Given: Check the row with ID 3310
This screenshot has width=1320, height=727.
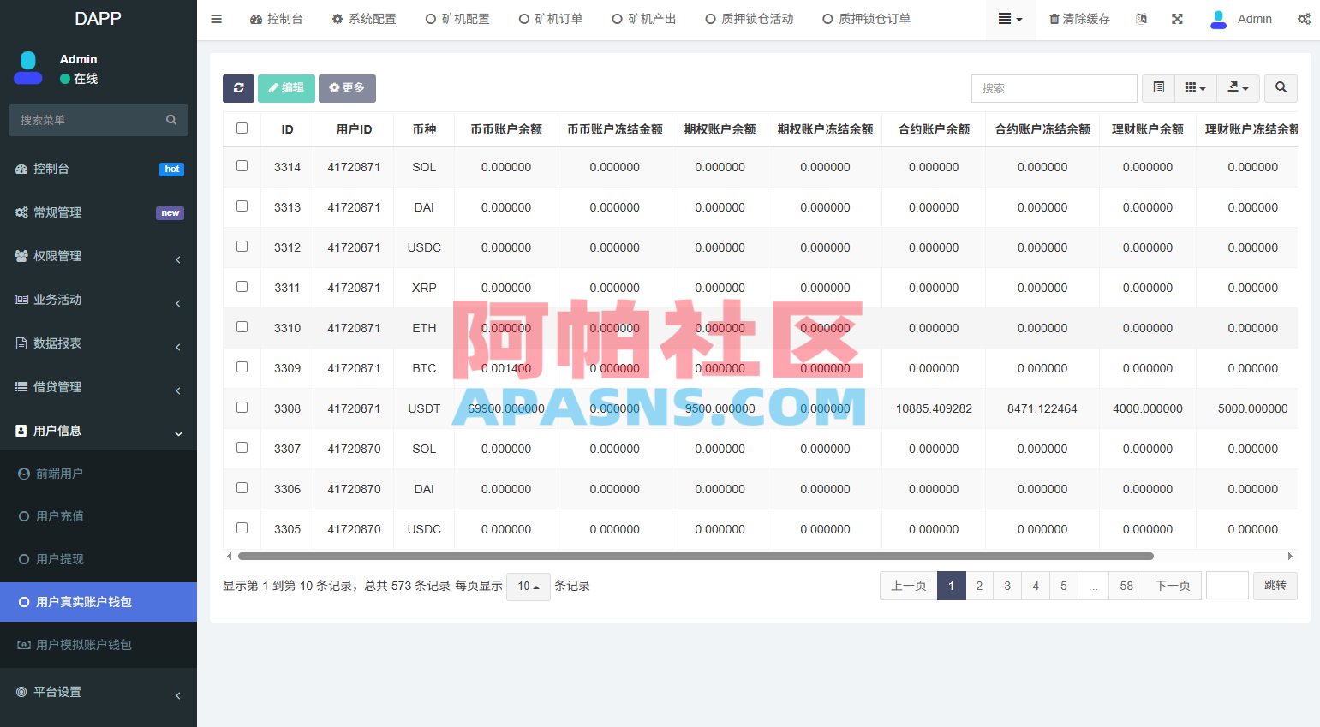Looking at the screenshot, I should pos(242,327).
